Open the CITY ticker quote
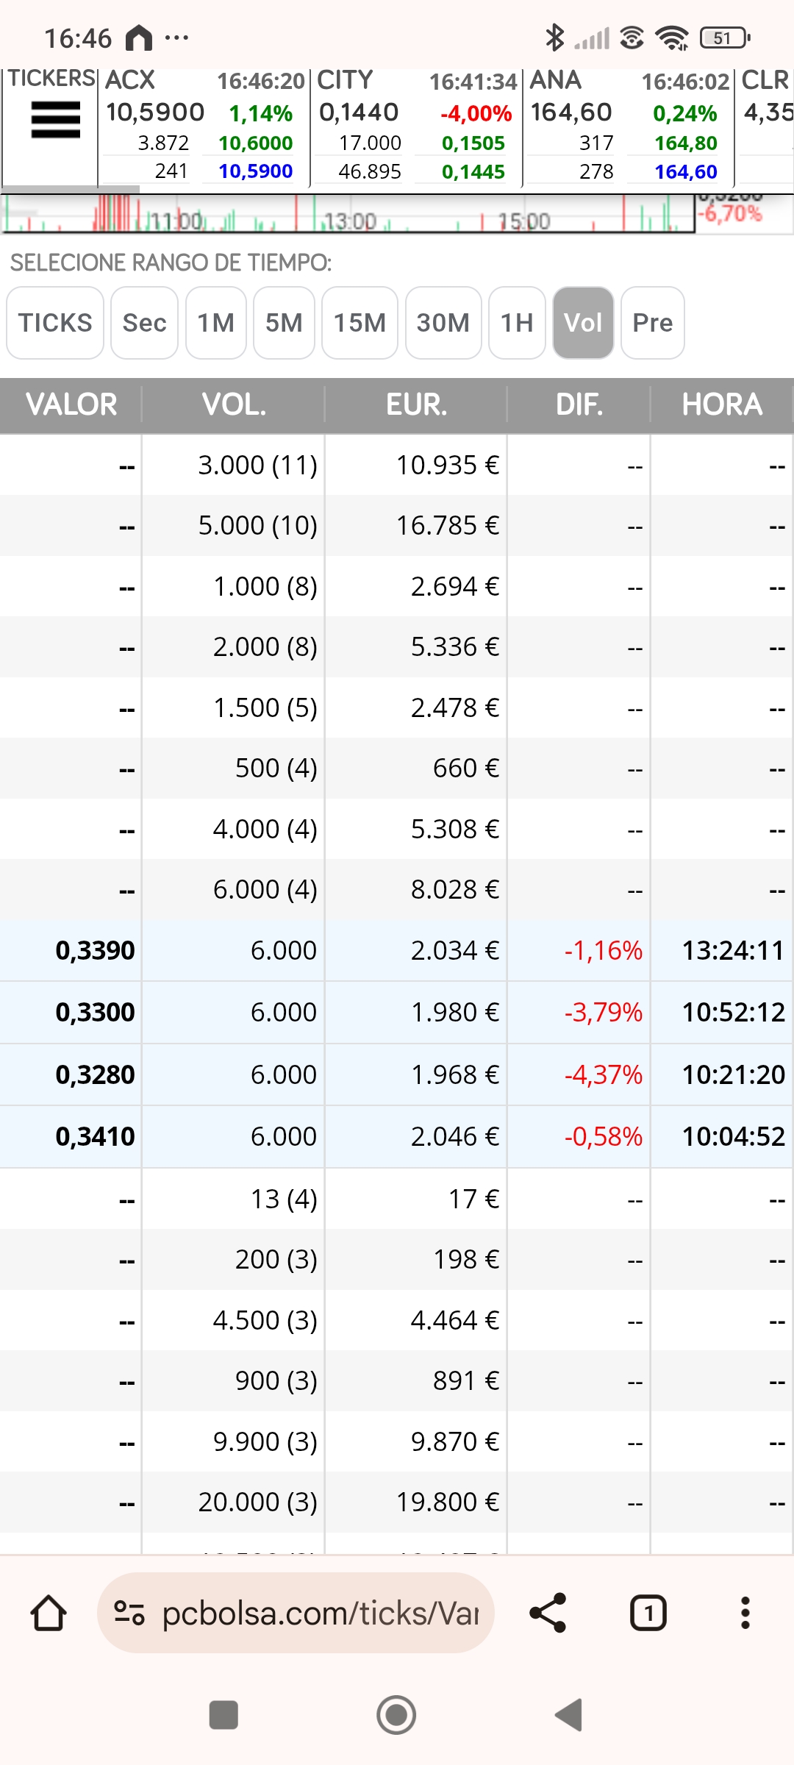 point(416,126)
